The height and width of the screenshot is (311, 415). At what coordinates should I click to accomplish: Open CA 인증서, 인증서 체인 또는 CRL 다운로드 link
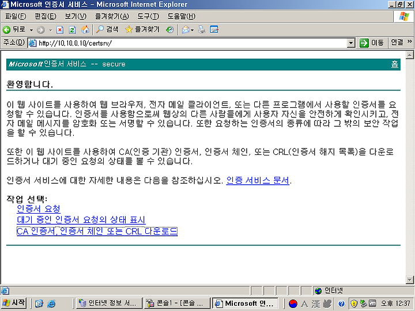tap(97, 232)
